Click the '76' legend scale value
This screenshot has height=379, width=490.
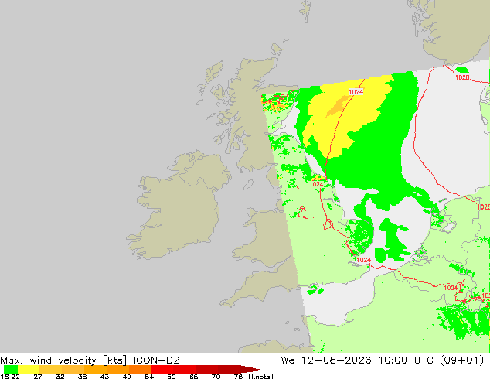tap(238, 376)
